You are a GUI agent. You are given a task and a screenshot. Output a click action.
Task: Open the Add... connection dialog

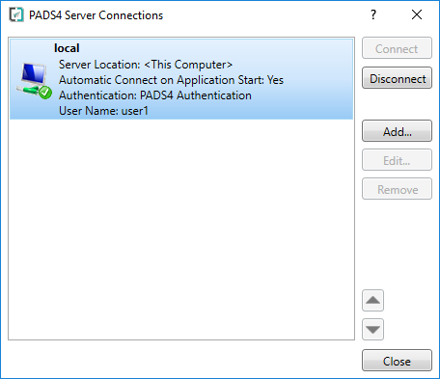tap(397, 131)
